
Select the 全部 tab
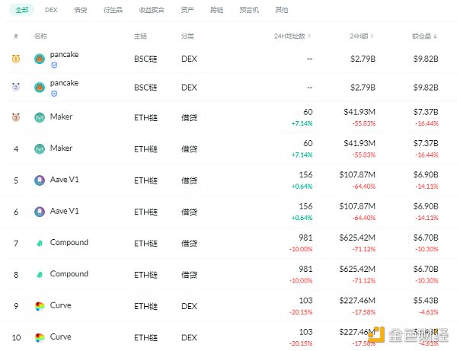click(x=21, y=11)
